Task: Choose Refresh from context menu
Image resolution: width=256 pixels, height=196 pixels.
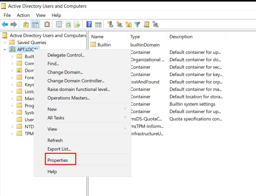Action: (x=82, y=140)
